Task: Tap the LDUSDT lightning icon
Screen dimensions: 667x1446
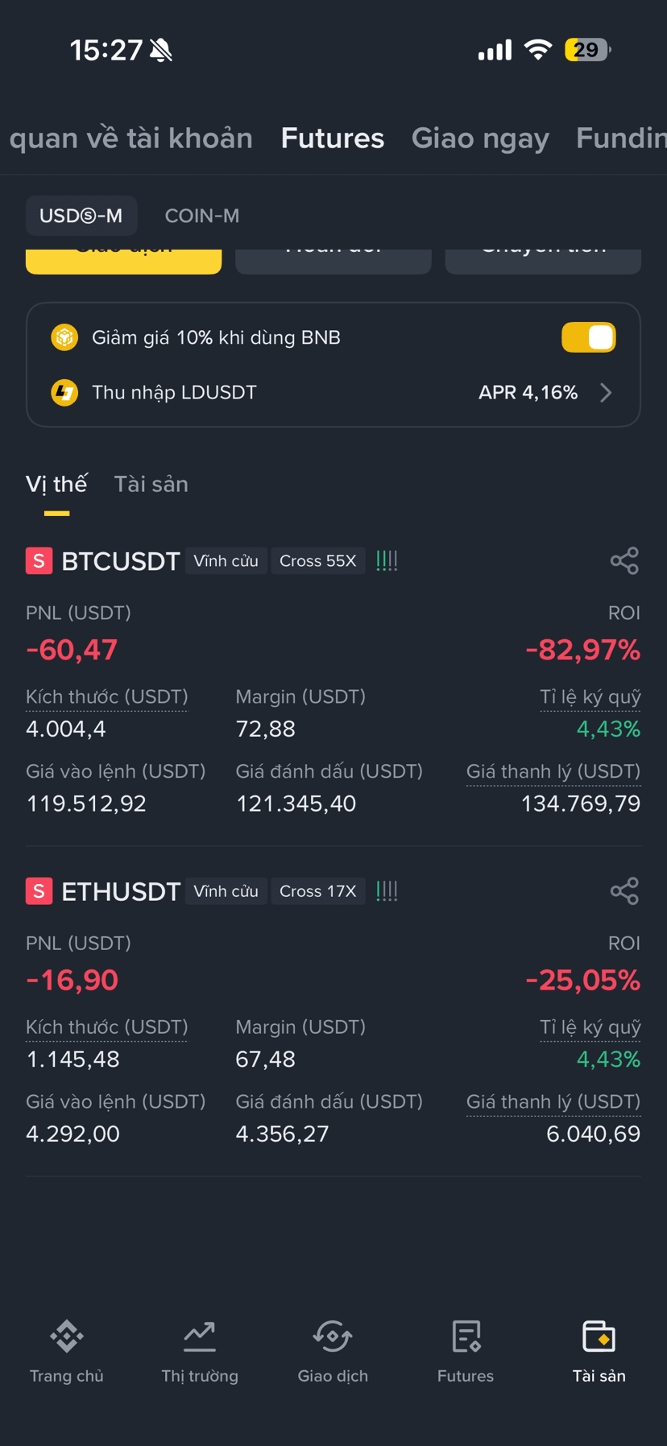Action: (x=64, y=392)
